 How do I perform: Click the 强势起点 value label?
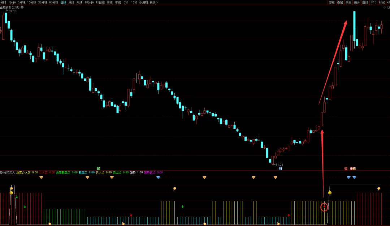(x=153, y=172)
